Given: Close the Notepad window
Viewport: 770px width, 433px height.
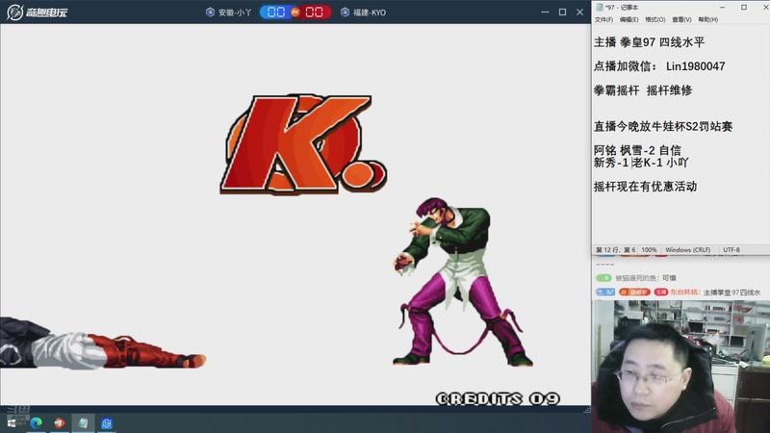Looking at the screenshot, I should click(765, 8).
